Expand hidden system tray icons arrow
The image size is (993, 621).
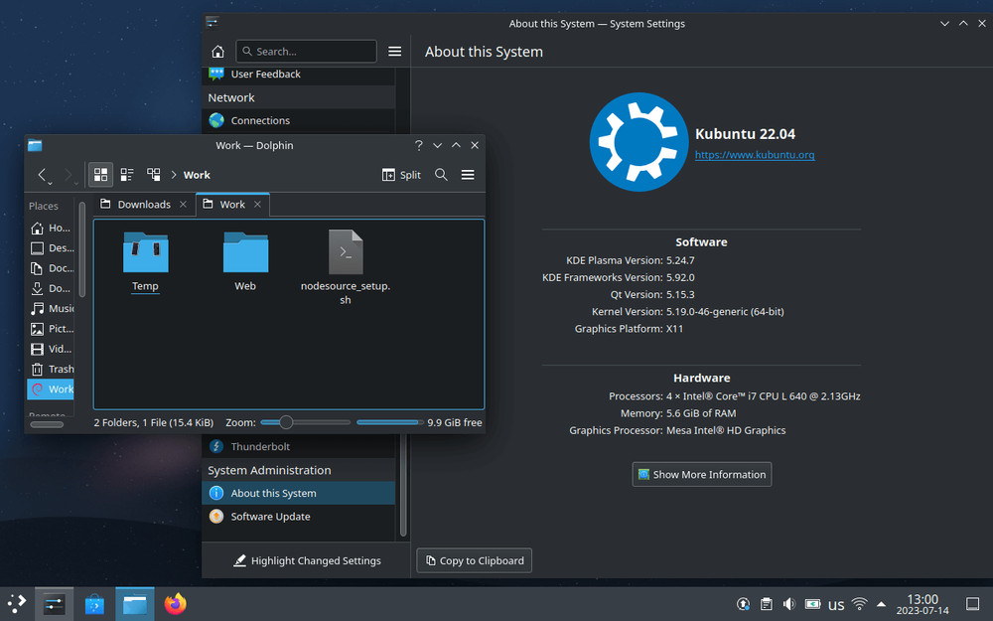pyautogui.click(x=881, y=604)
